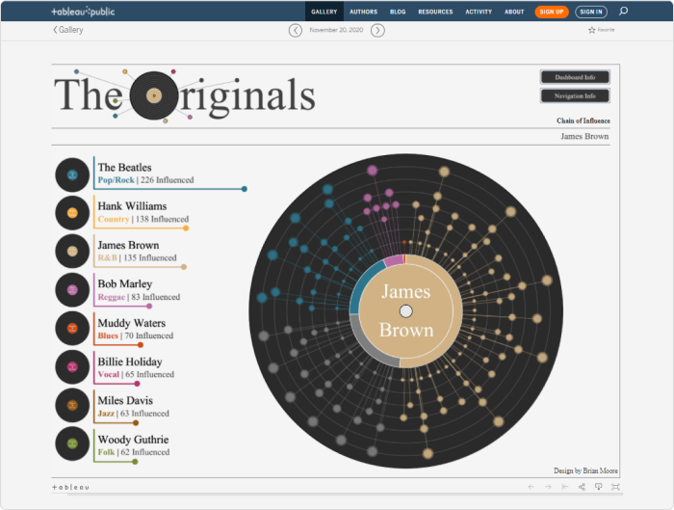Viewport: 674px width, 510px height.
Task: Click the Tableau download icon
Action: coord(598,487)
